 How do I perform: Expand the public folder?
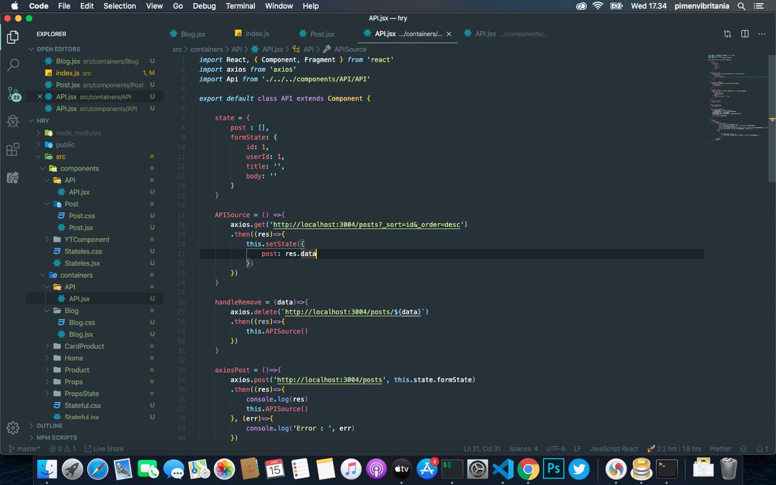65,145
